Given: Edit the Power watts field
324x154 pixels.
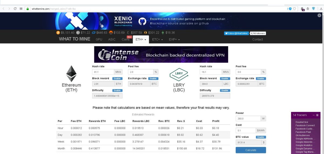Looking at the screenshot, I should tap(248, 119).
